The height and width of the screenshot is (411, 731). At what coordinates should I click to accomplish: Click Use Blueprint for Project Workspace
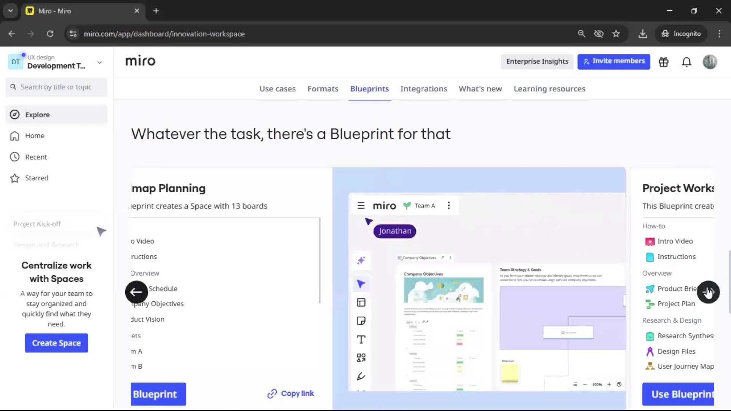pos(678,394)
